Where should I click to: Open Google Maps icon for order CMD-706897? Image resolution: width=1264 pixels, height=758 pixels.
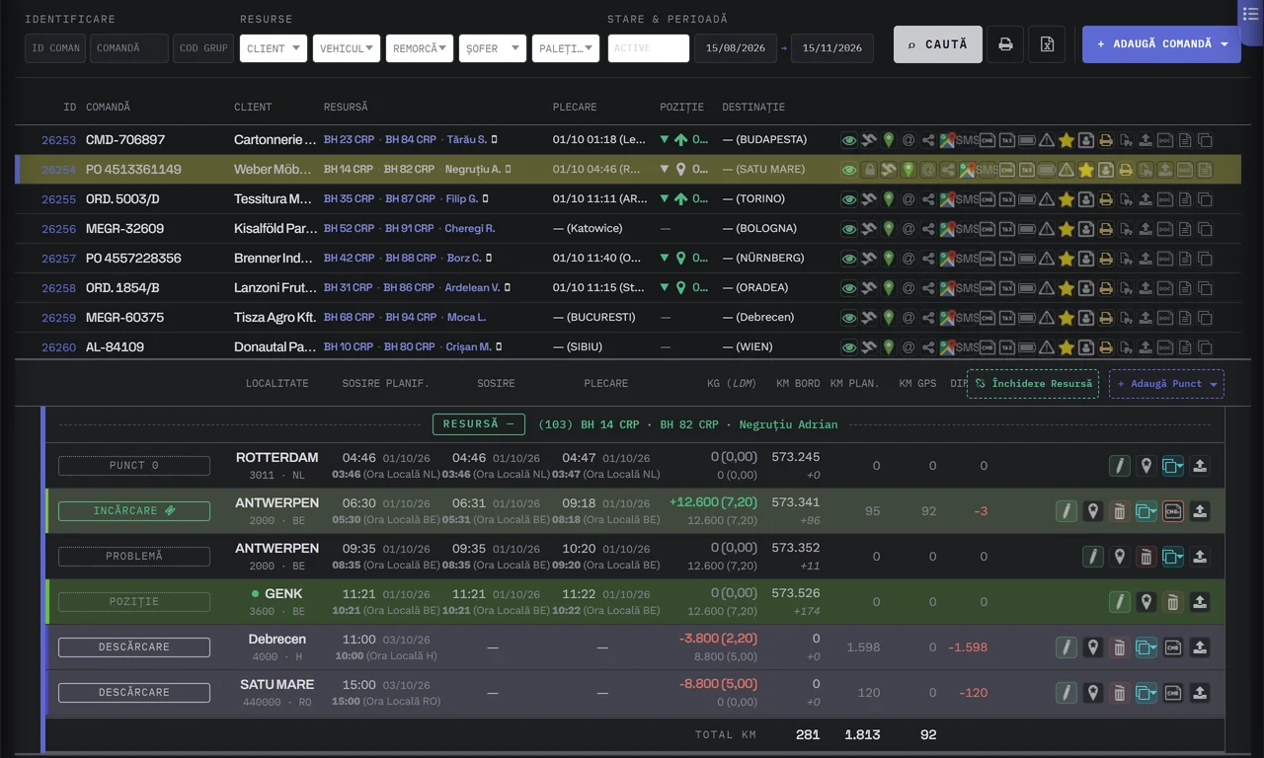(947, 140)
